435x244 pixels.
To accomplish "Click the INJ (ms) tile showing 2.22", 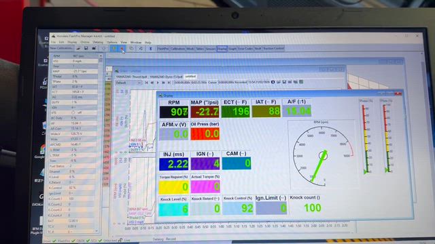I will (174, 164).
